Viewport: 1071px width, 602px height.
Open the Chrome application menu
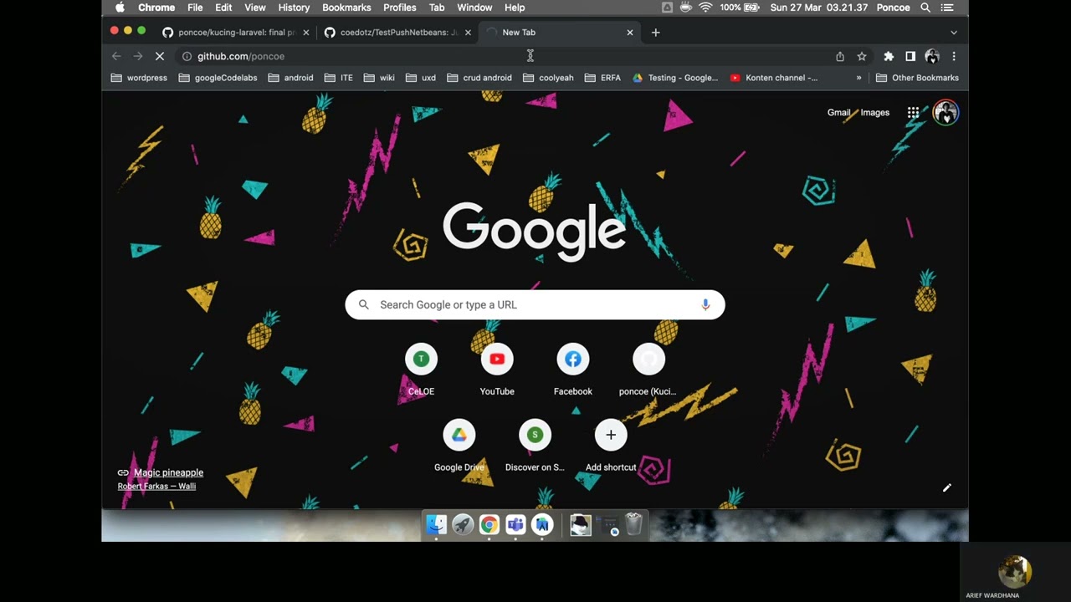click(156, 8)
